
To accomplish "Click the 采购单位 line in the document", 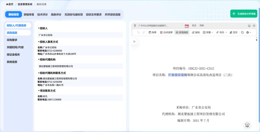I will [193, 107].
